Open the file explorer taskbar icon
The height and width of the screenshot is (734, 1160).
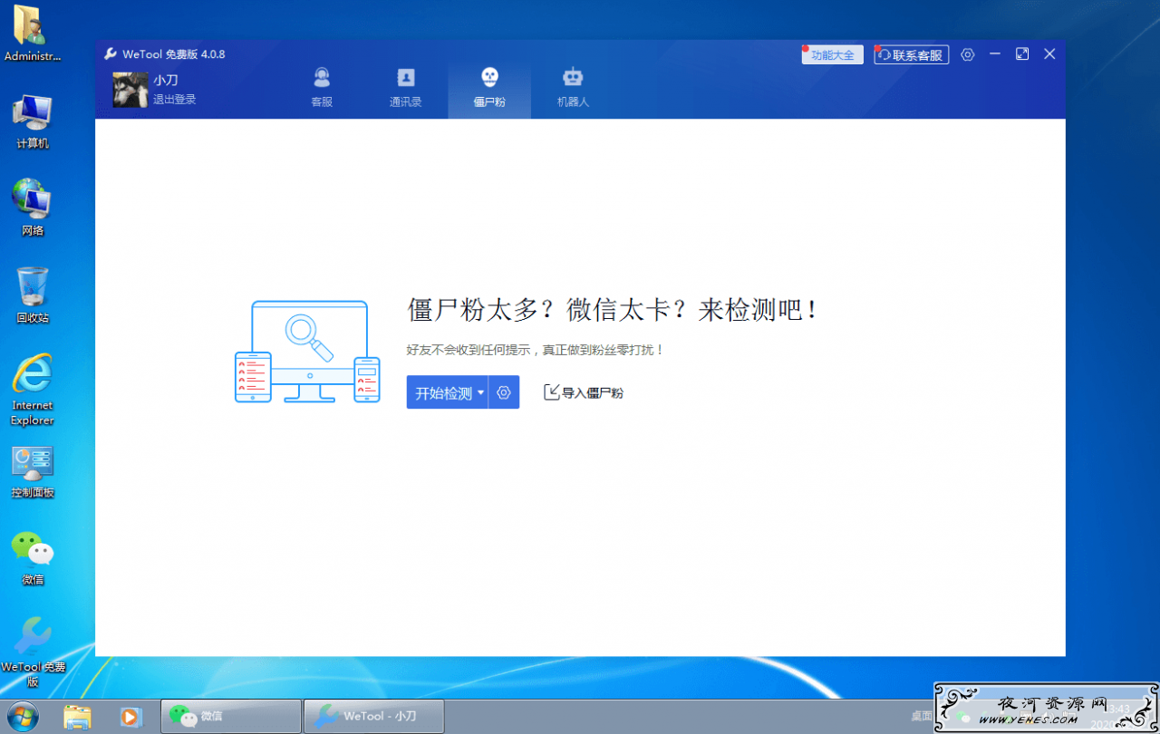pos(77,716)
